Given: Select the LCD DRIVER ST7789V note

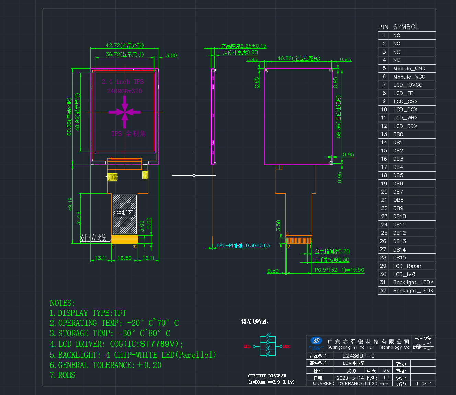Looking at the screenshot, I should pos(116,344).
